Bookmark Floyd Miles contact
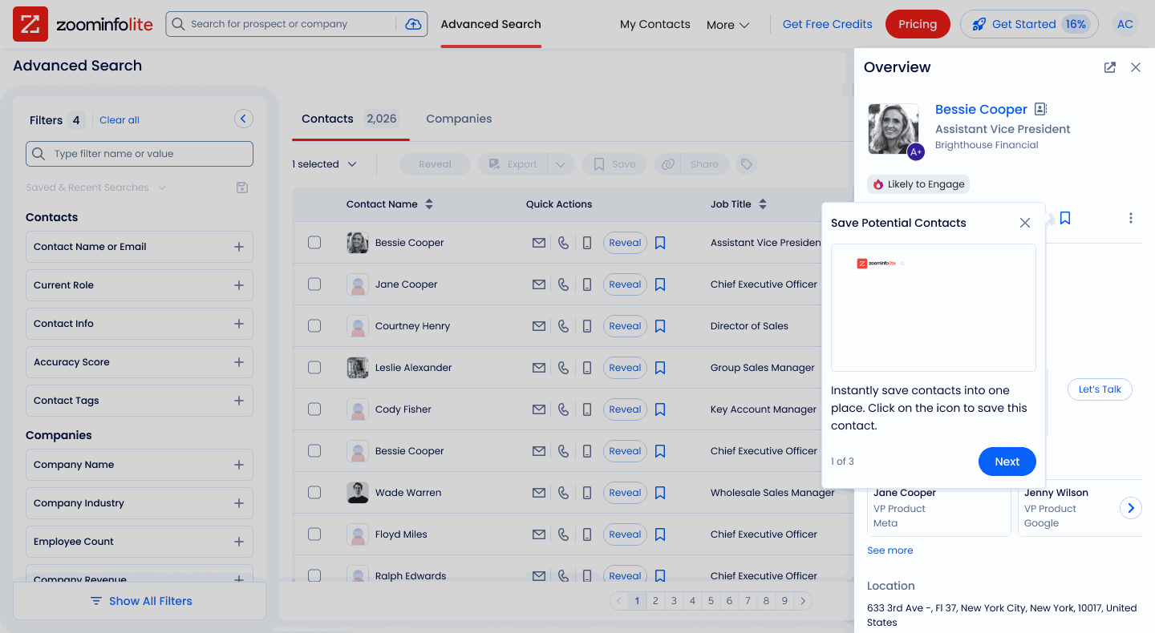The image size is (1155, 633). click(x=660, y=534)
